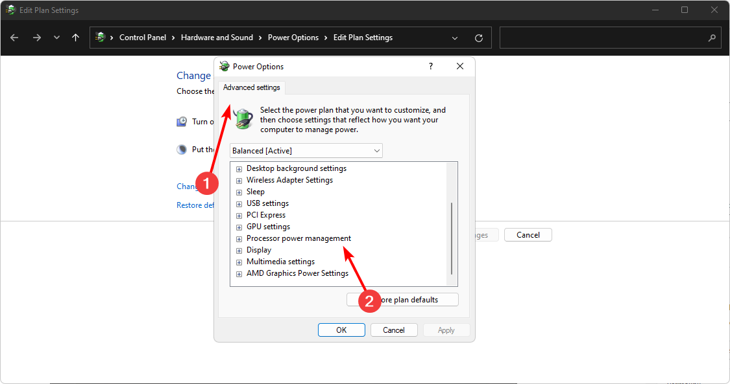Refresh the Edit Plan Settings page
This screenshot has height=384, width=730.
point(479,38)
